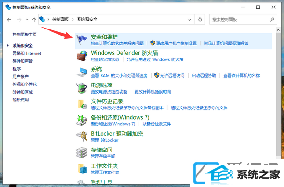Open the recent locations dropdown arrow
This screenshot has width=284, height=187.
tap(27, 19)
